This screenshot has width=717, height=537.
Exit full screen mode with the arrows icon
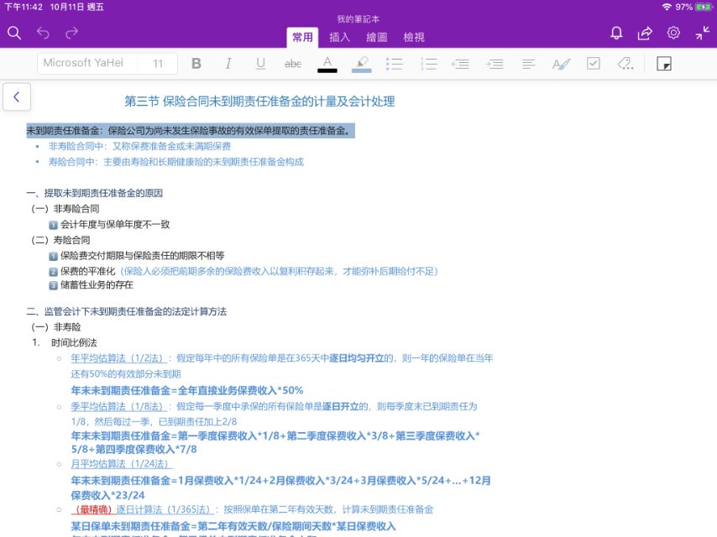coord(703,33)
